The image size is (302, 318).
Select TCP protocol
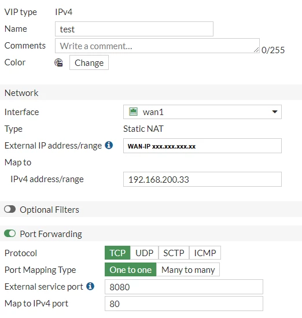(117, 253)
